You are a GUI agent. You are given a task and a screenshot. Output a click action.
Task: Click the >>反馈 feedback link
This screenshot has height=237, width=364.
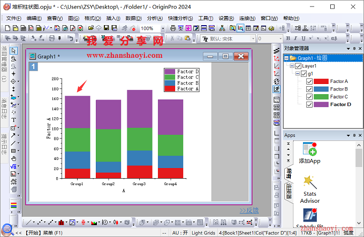(x=249, y=210)
